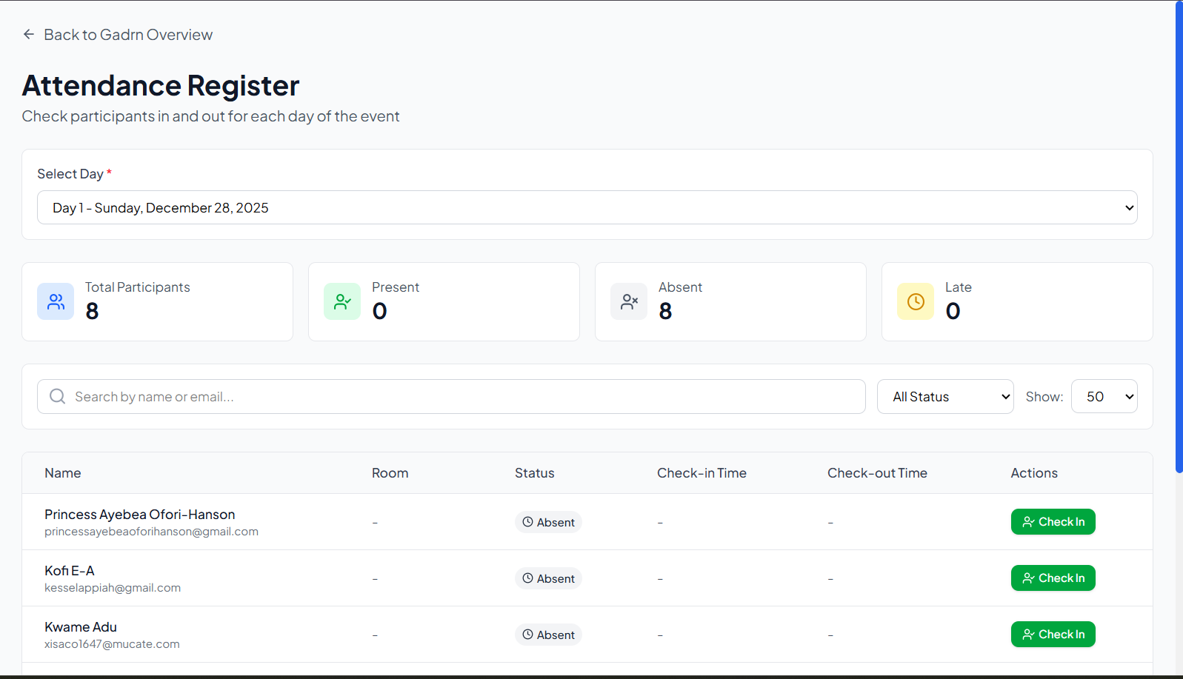Click the Present user-check icon

click(x=342, y=301)
